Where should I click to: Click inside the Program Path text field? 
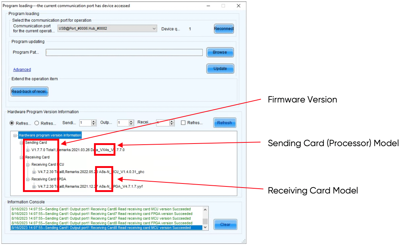[124, 53]
